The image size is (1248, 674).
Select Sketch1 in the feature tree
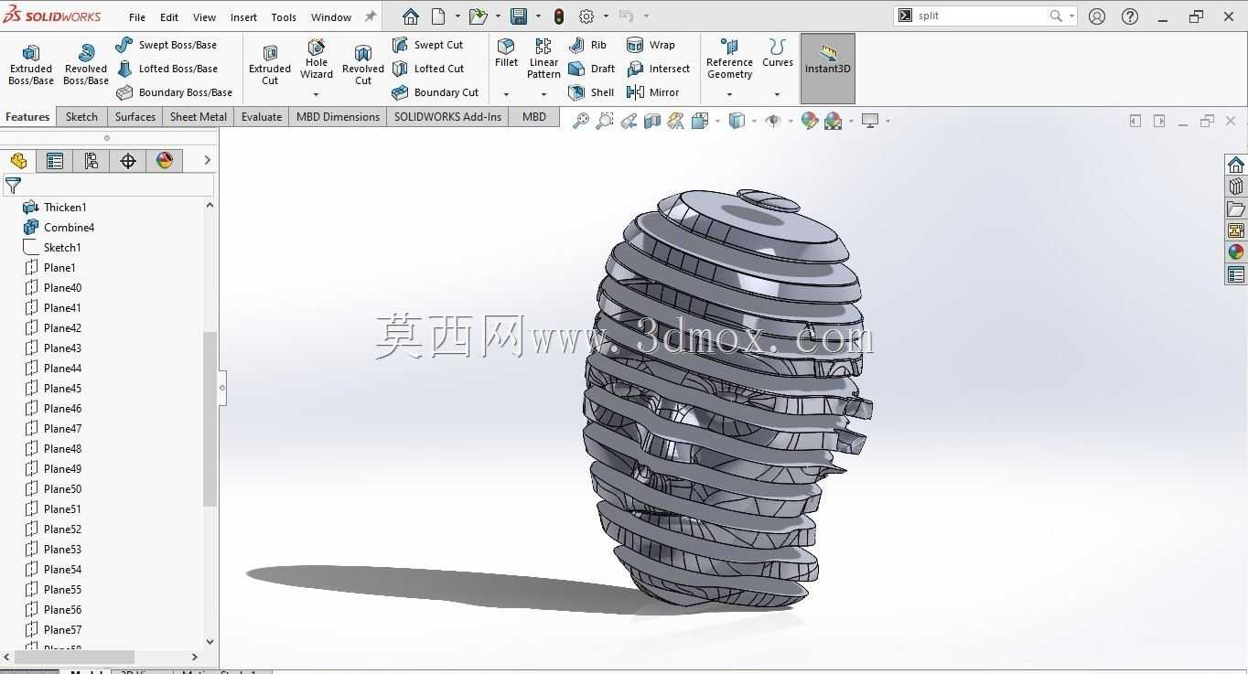pyautogui.click(x=51, y=248)
